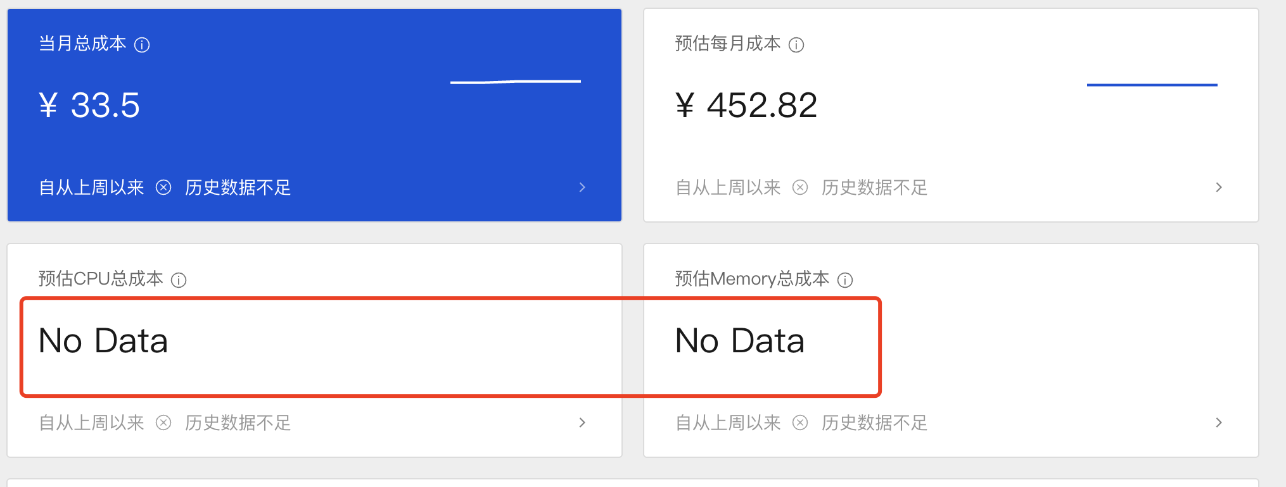The image size is (1286, 487).
Task: Expand the 预估Memory总成本 chevron arrow
Action: click(1219, 422)
